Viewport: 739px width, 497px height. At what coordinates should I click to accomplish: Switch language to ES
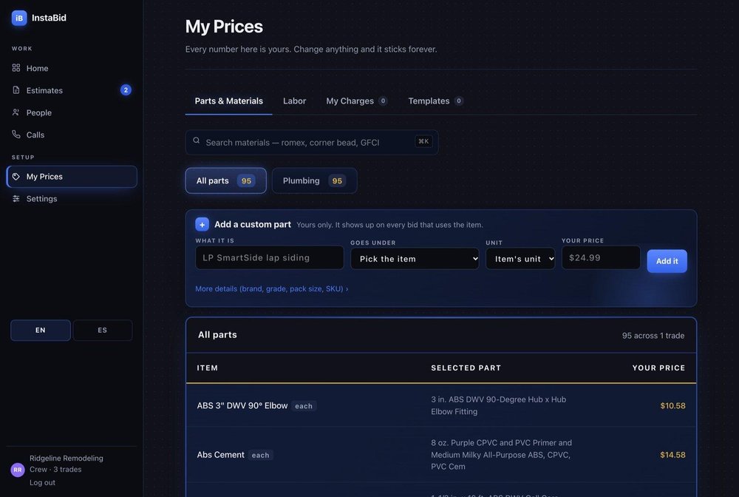102,330
